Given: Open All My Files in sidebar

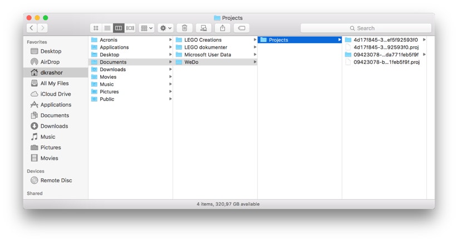Looking at the screenshot, I should coord(54,83).
